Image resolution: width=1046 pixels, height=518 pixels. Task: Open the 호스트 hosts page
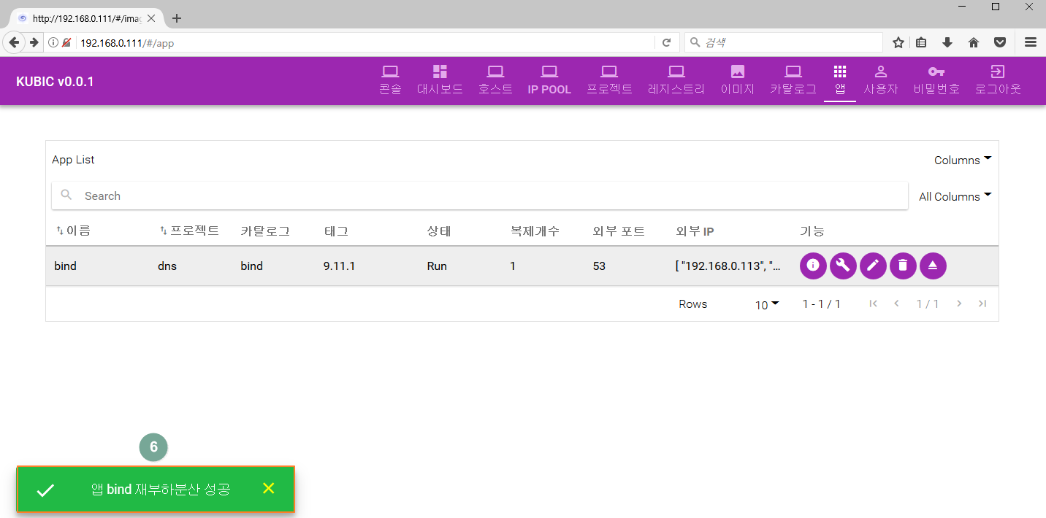[x=495, y=80]
